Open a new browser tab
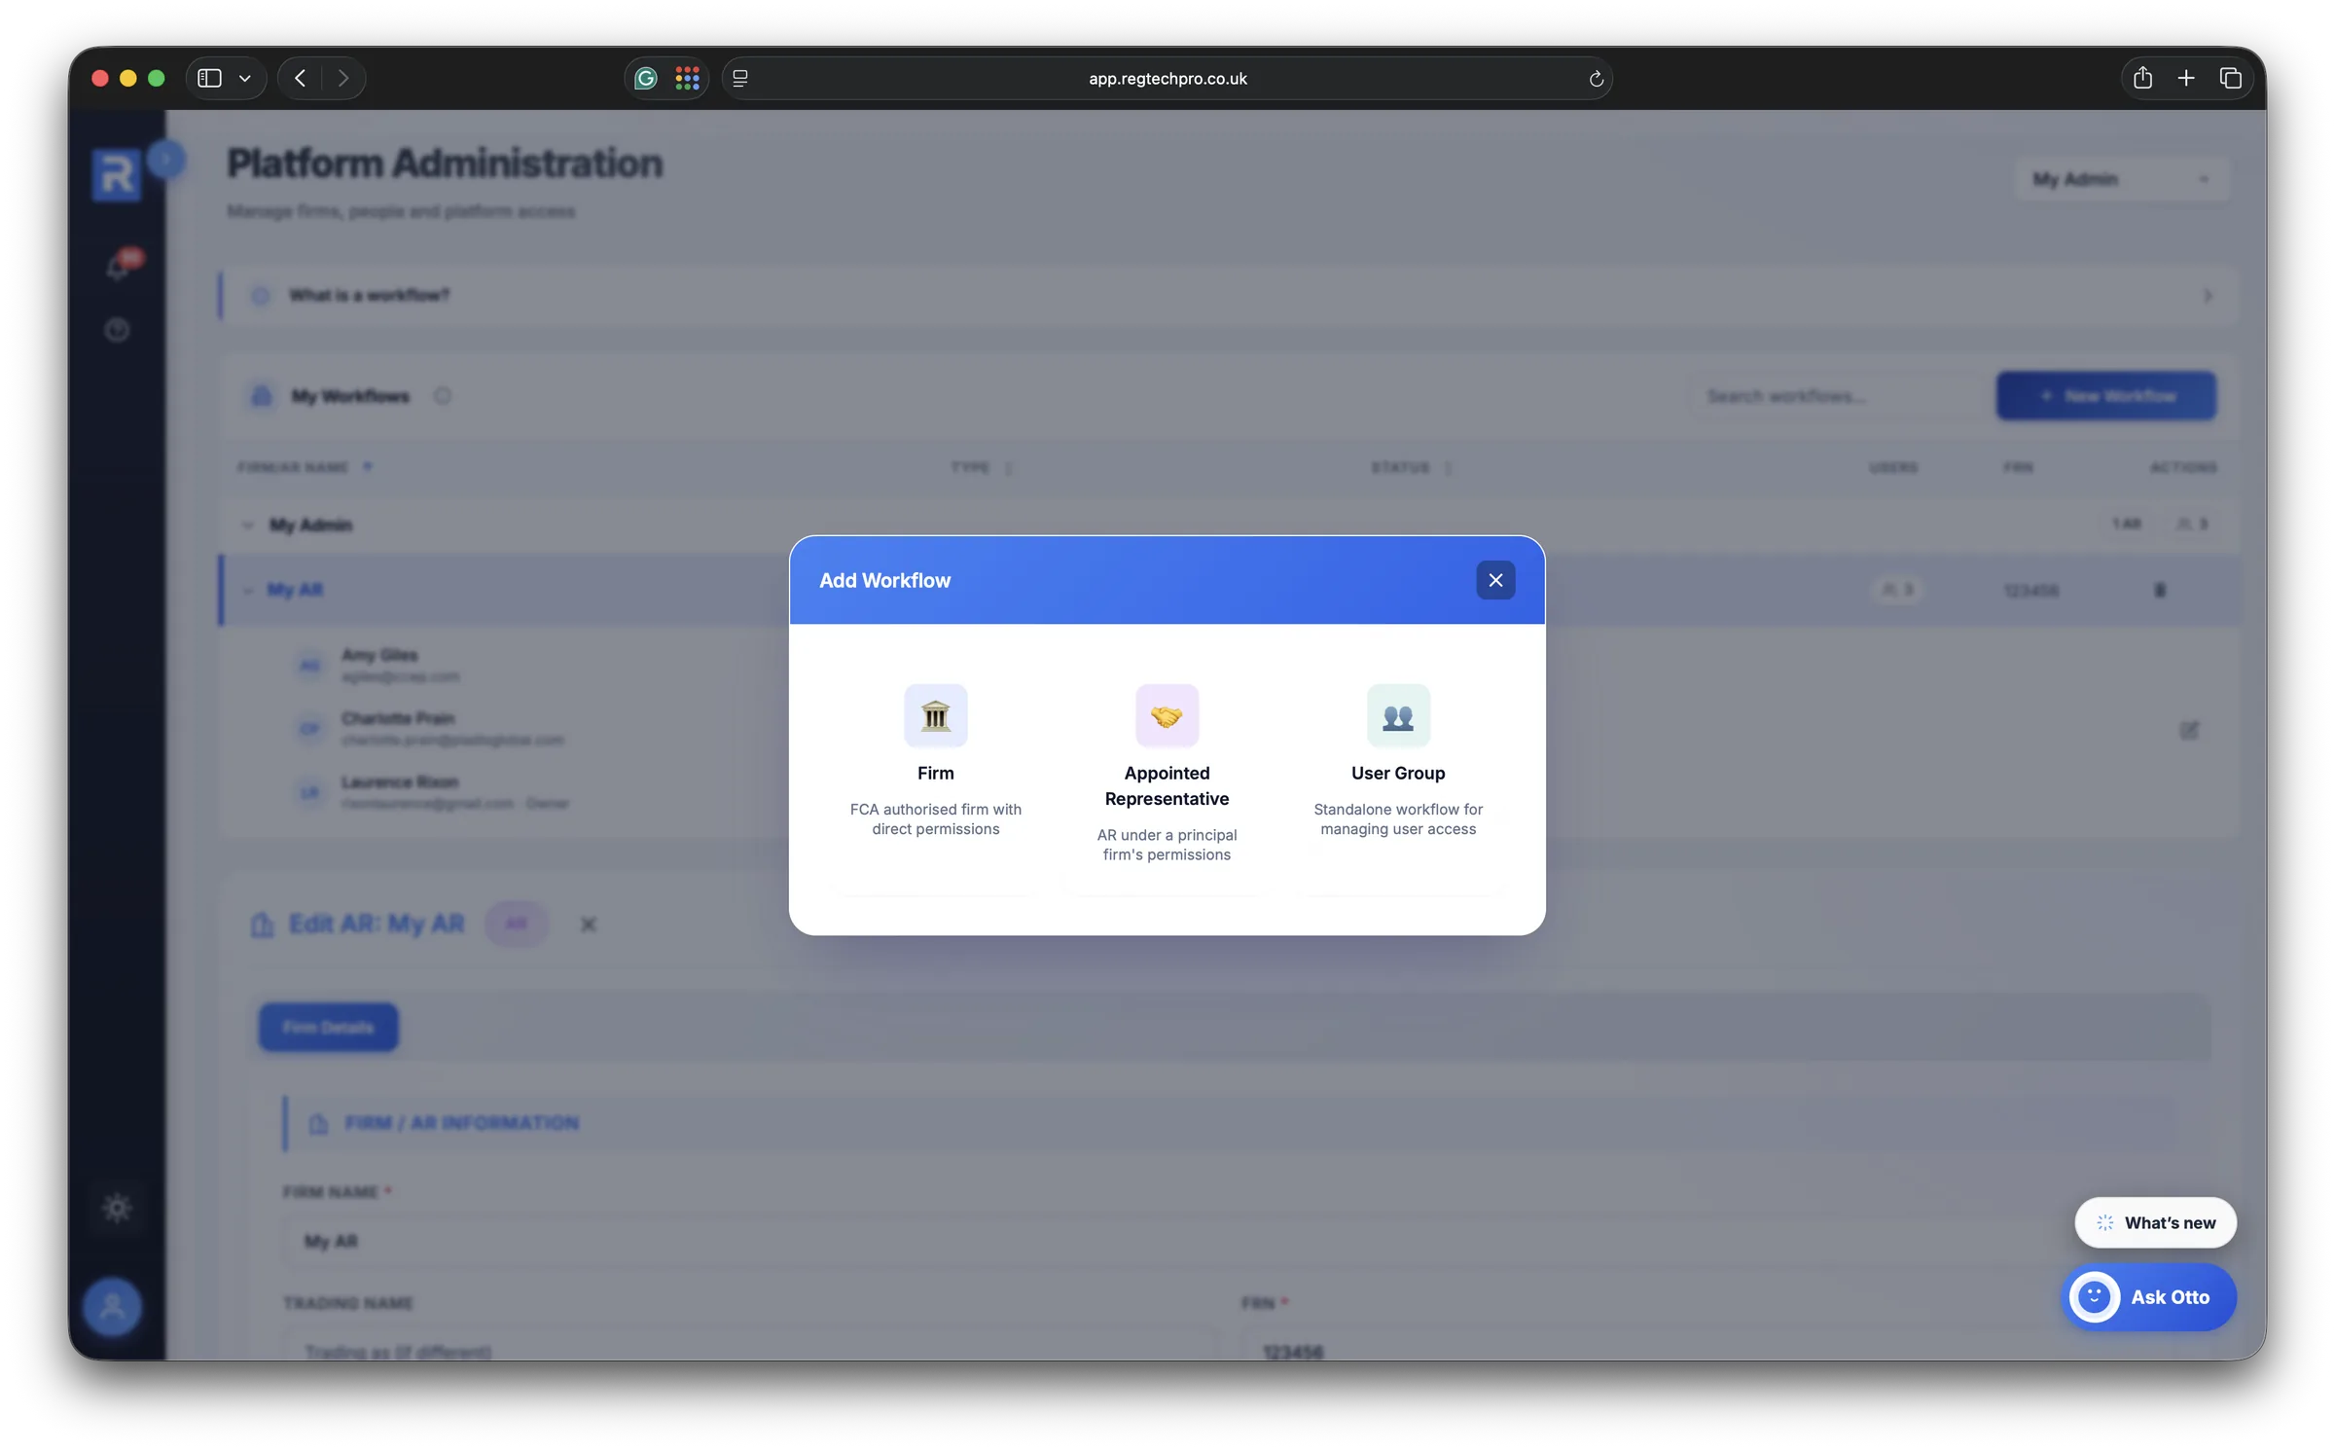Screen dimensions: 2335x1451 pos(2185,78)
